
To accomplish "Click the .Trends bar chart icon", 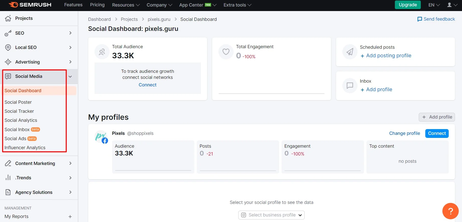I will click(8, 178).
